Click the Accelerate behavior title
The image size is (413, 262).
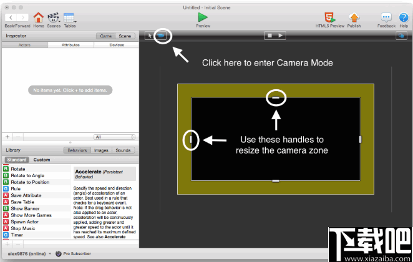coord(88,172)
